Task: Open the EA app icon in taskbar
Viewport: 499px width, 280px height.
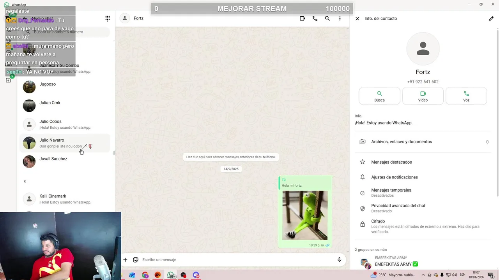Action: click(158, 275)
